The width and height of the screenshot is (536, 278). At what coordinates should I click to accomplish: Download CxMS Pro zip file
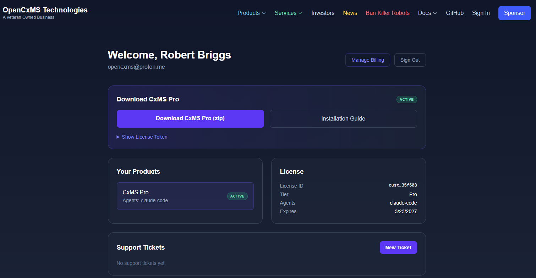click(190, 118)
